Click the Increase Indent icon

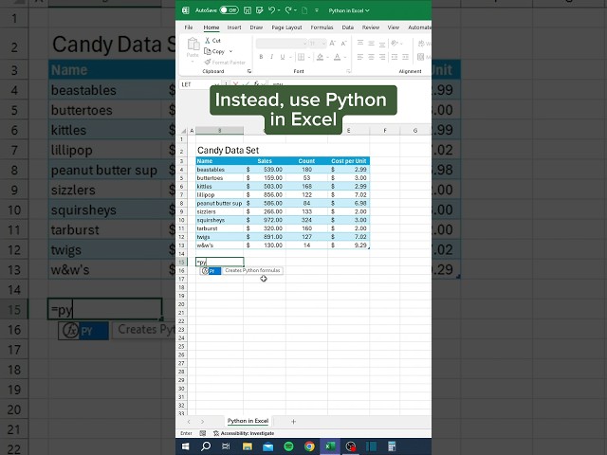[x=405, y=57]
